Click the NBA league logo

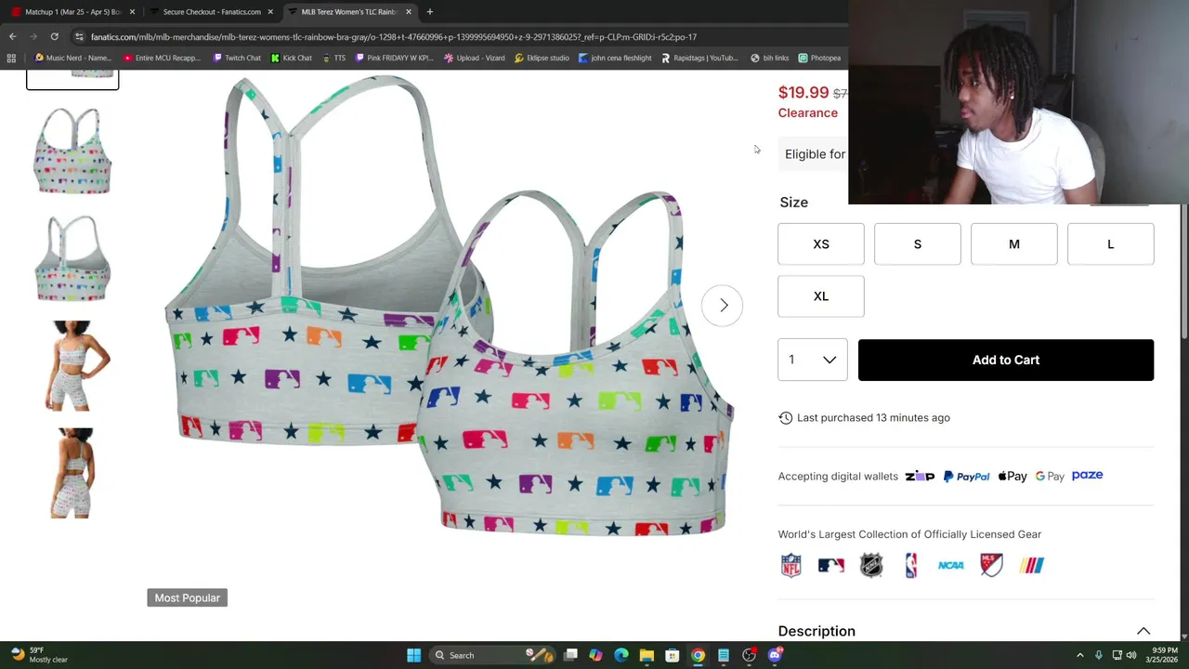coord(911,565)
